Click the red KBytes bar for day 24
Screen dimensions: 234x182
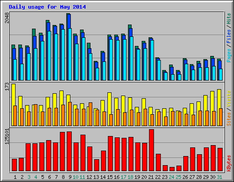[172, 169]
